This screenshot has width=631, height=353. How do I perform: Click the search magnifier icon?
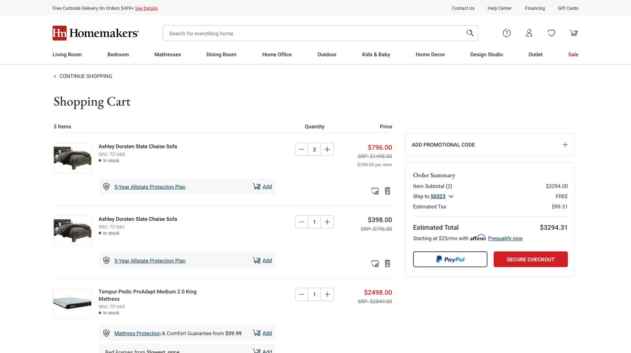coord(470,33)
